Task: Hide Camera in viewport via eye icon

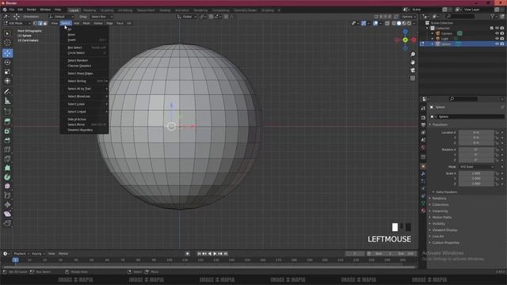Action: pyautogui.click(x=497, y=33)
